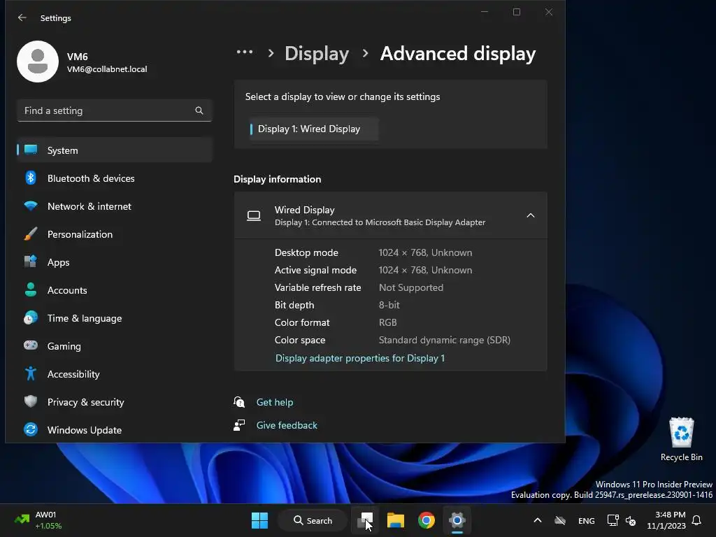This screenshot has height=537, width=716.
Task: Show hidden system tray icons
Action: tap(538, 520)
